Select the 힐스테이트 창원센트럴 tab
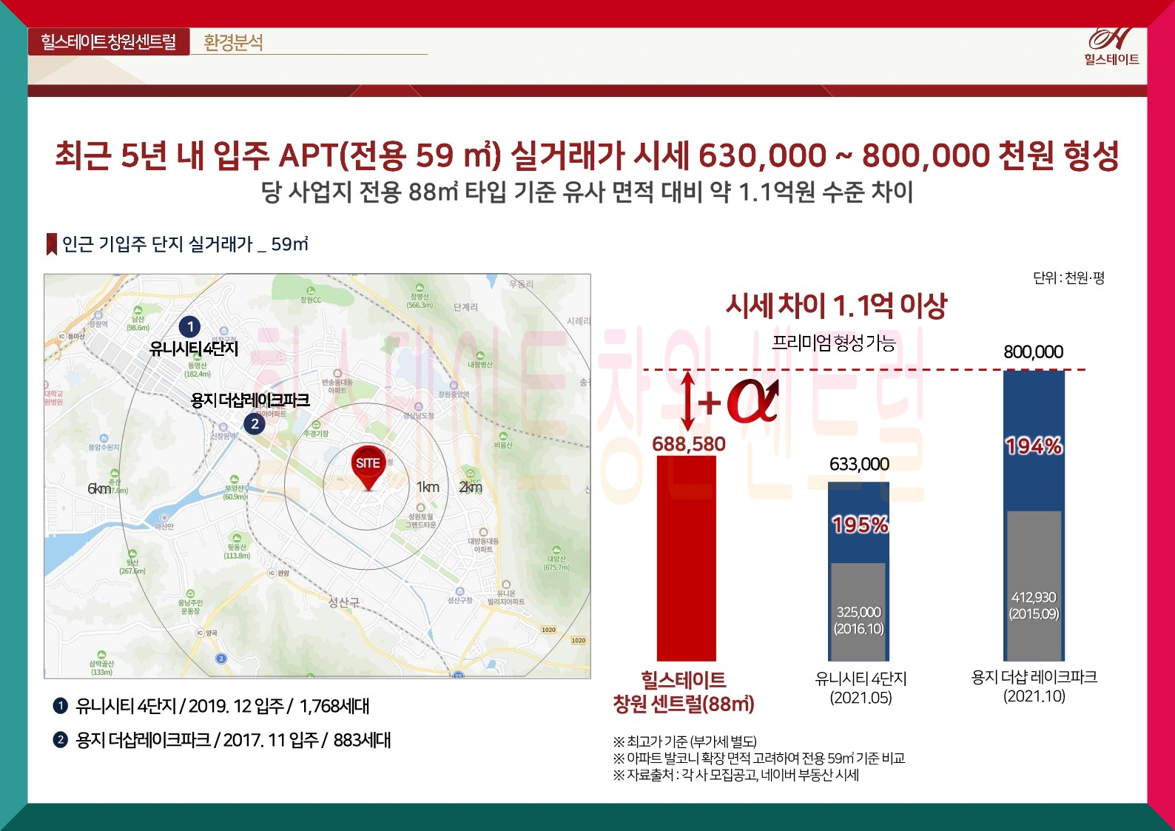The image size is (1175, 831). click(x=109, y=41)
